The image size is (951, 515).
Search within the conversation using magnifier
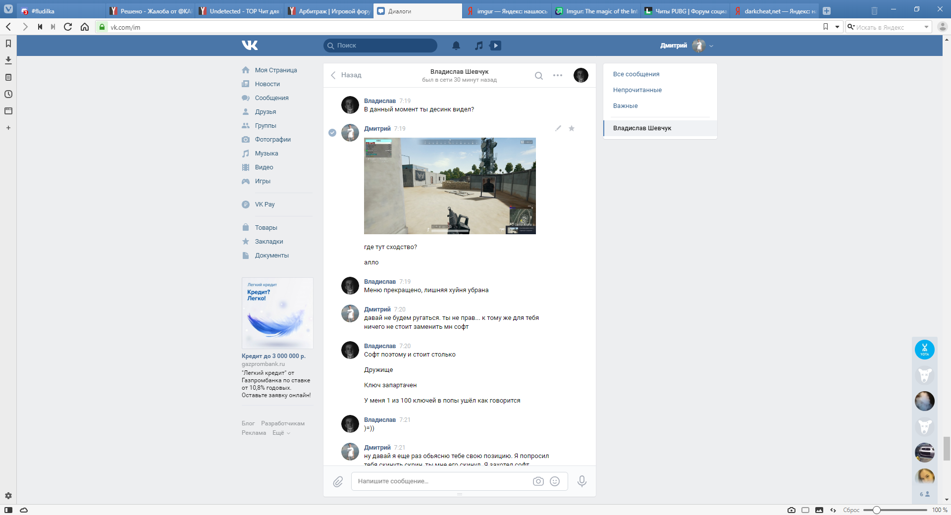(539, 76)
